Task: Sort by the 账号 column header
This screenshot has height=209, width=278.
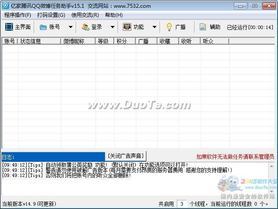Action: pyautogui.click(x=10, y=41)
